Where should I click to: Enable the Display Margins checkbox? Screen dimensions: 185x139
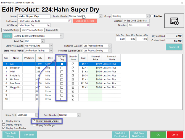[4, 125]
